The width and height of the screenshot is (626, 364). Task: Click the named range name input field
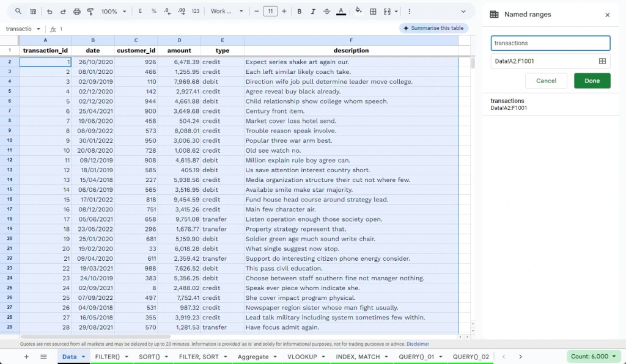click(550, 43)
